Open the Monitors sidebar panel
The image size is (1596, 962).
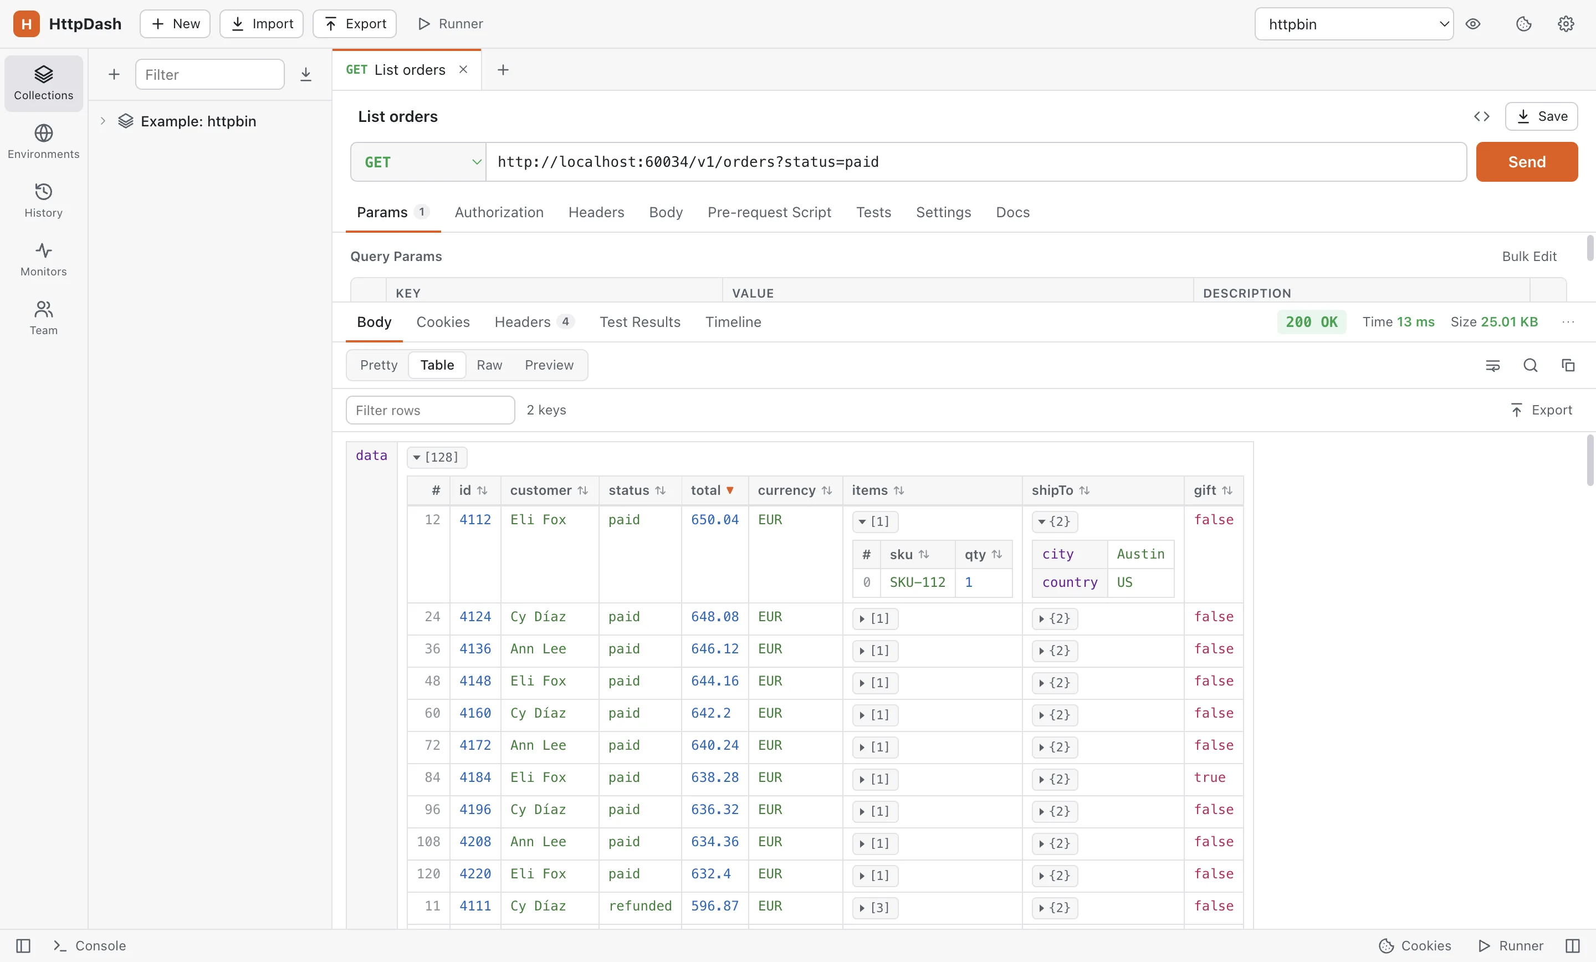pyautogui.click(x=43, y=259)
